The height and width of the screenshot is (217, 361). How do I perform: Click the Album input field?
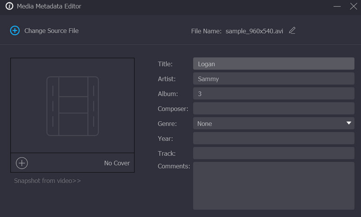pyautogui.click(x=273, y=94)
